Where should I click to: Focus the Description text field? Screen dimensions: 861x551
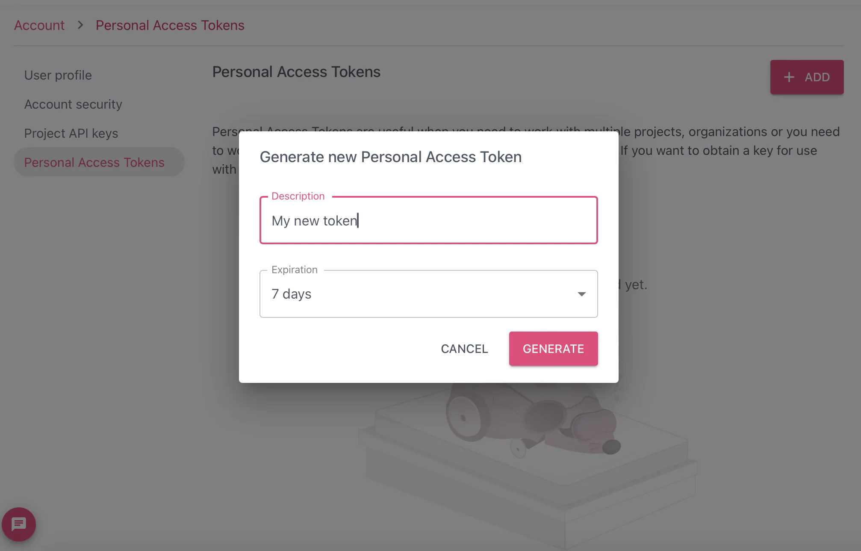pos(428,221)
